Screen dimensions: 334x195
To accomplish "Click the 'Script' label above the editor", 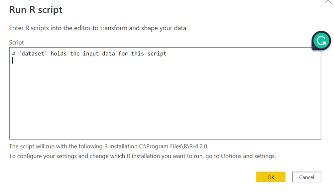I will (x=16, y=43).
